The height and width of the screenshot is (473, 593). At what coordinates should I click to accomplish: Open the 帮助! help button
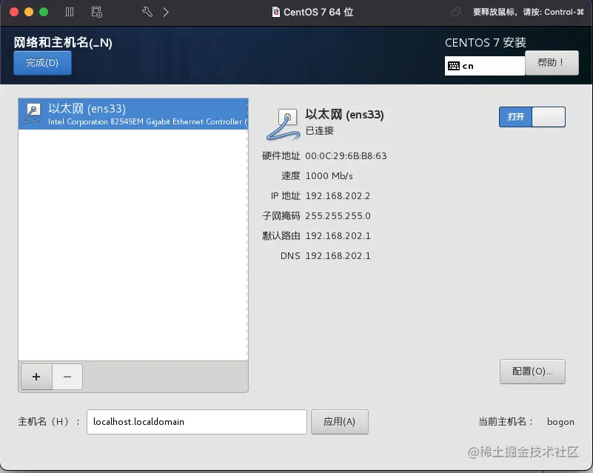click(x=552, y=63)
